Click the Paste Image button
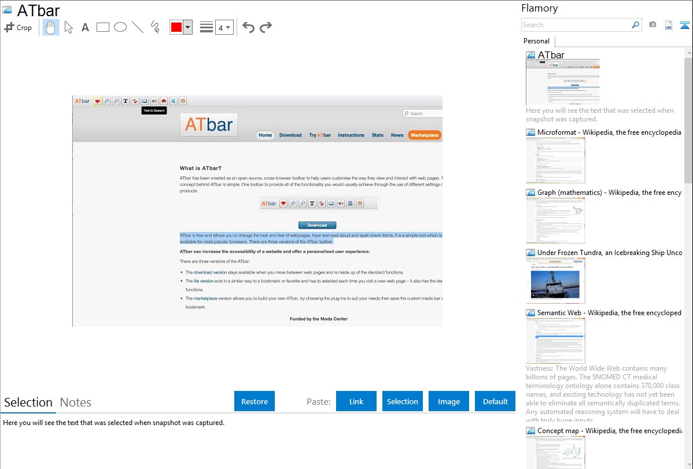This screenshot has height=469, width=693. pyautogui.click(x=448, y=401)
